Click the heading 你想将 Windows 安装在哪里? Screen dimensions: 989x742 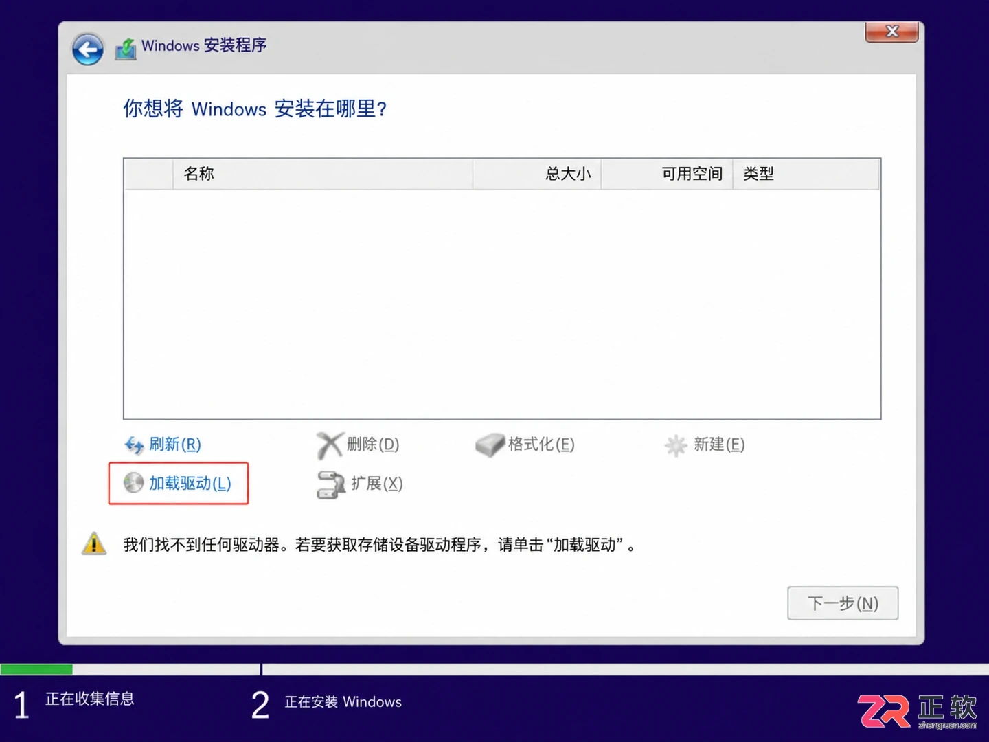255,109
